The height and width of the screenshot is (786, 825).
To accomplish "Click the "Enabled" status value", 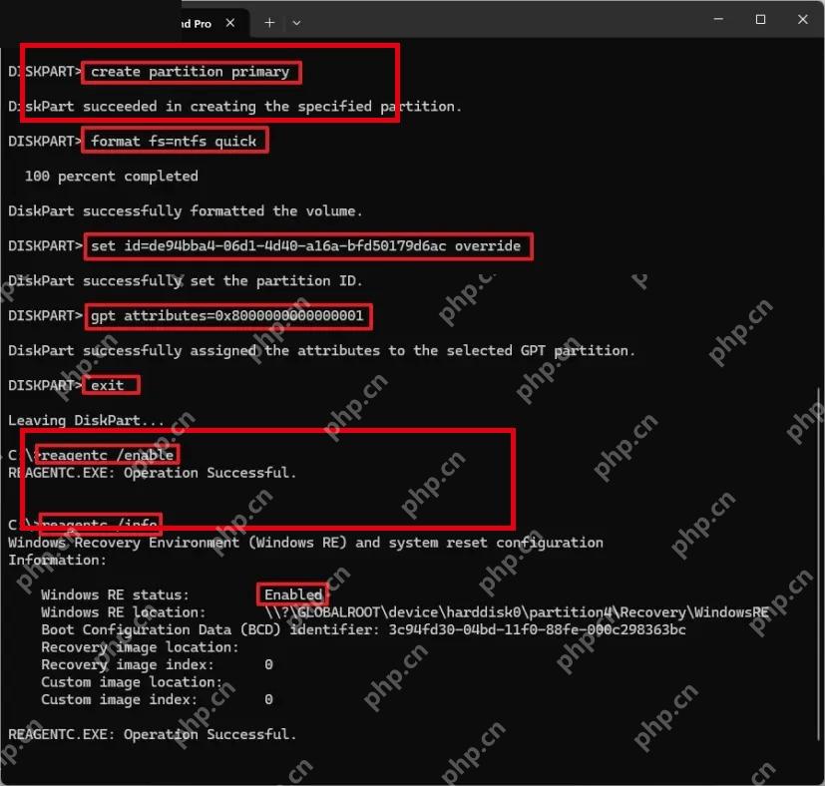I will tap(293, 595).
